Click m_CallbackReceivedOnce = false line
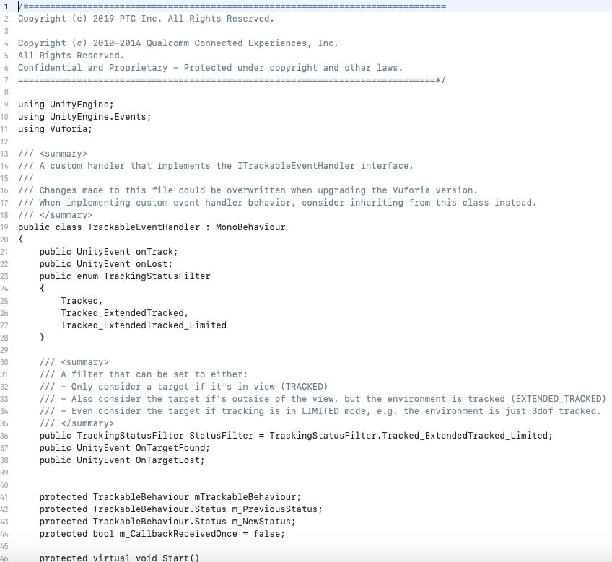 tap(162, 534)
